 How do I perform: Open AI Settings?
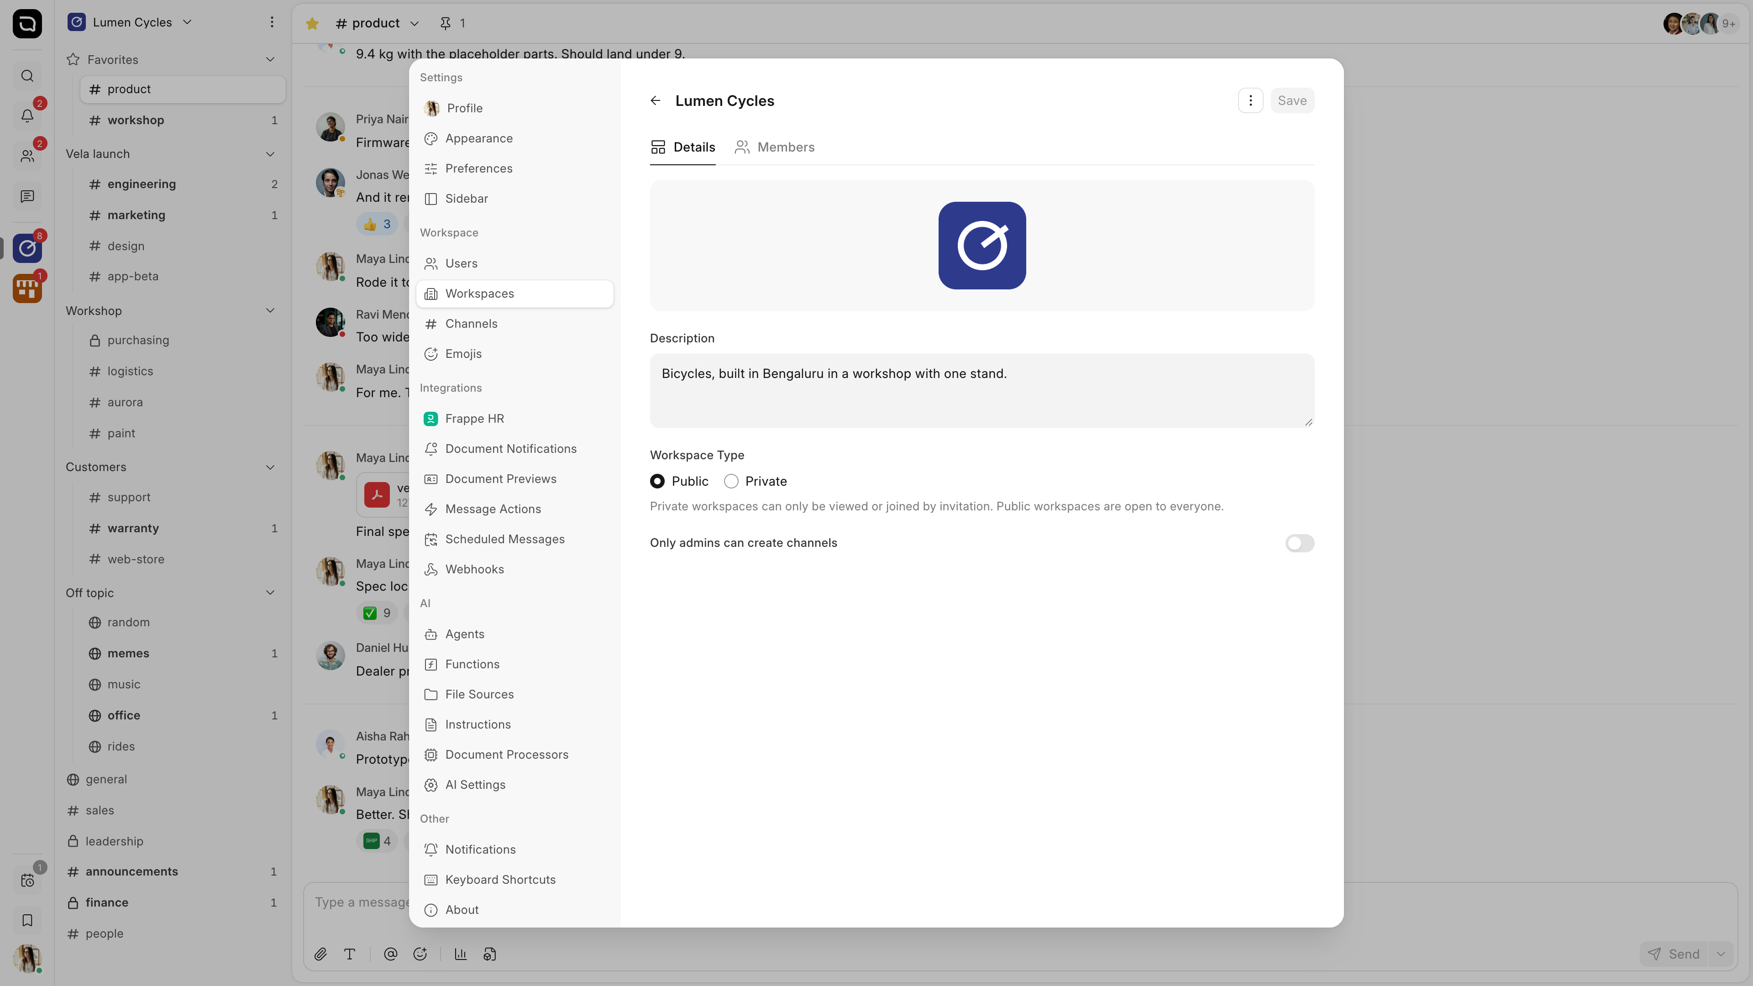click(x=514, y=785)
